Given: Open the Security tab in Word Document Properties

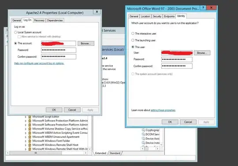Looking at the screenshot, I should tap(157, 16).
